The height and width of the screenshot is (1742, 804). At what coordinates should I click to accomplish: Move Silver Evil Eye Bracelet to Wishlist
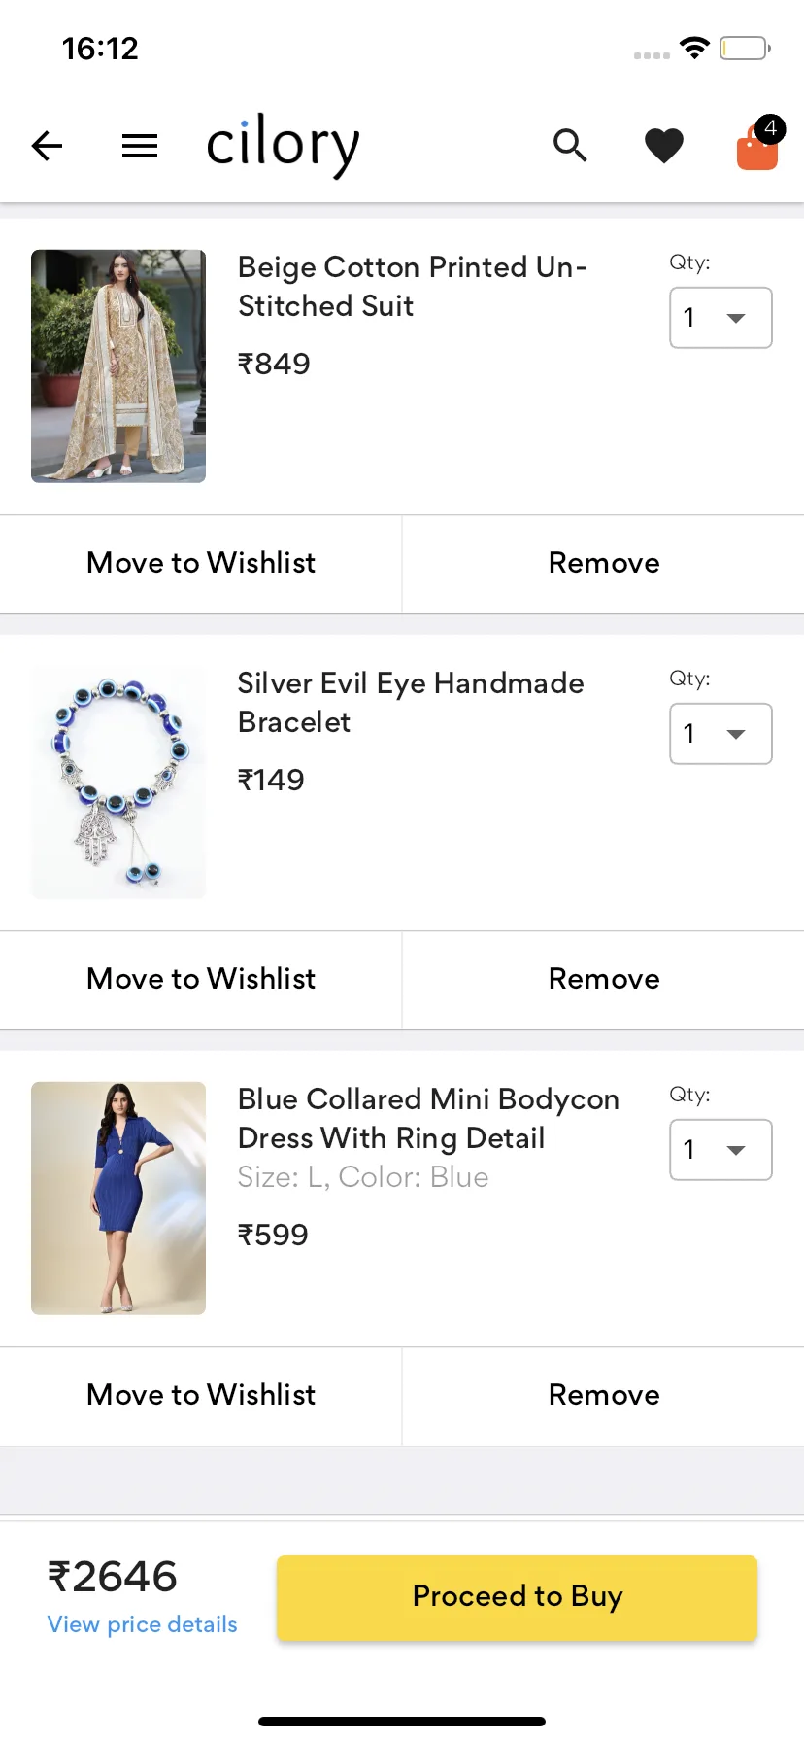(x=201, y=979)
